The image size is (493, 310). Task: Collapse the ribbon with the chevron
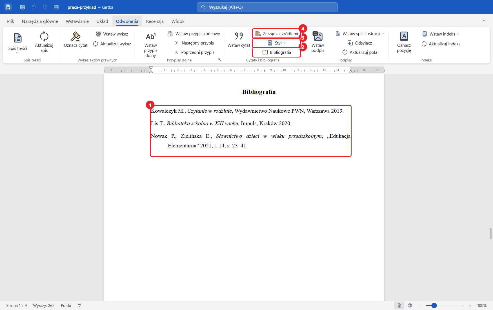pos(484,21)
